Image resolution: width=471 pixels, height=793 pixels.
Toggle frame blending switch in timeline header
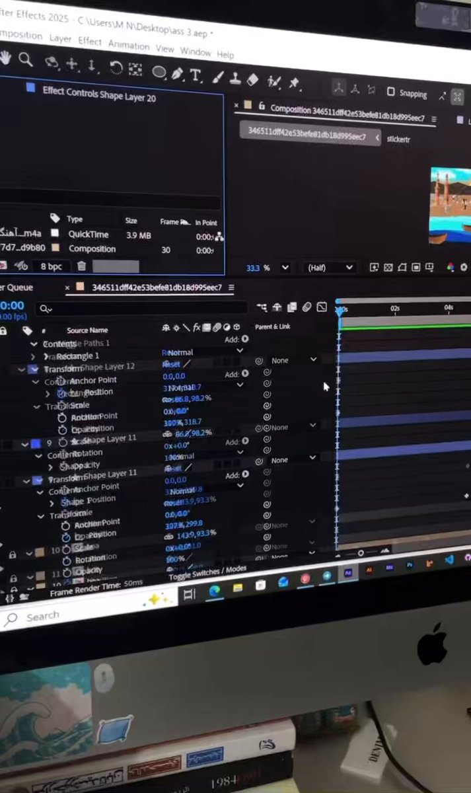pos(291,307)
